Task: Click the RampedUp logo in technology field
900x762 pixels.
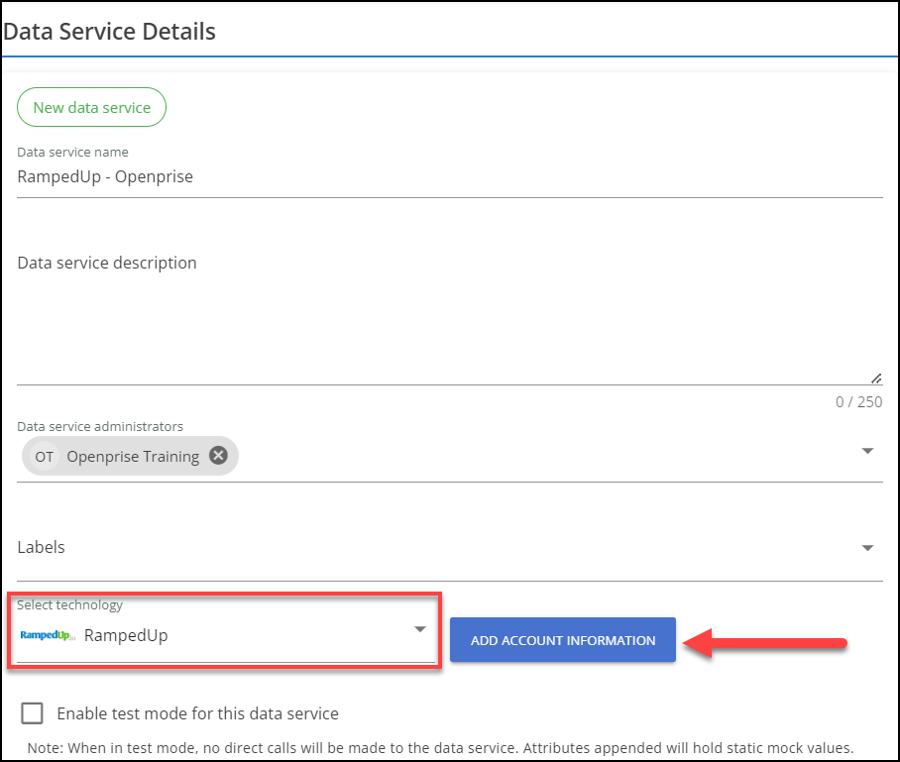Action: coord(47,636)
